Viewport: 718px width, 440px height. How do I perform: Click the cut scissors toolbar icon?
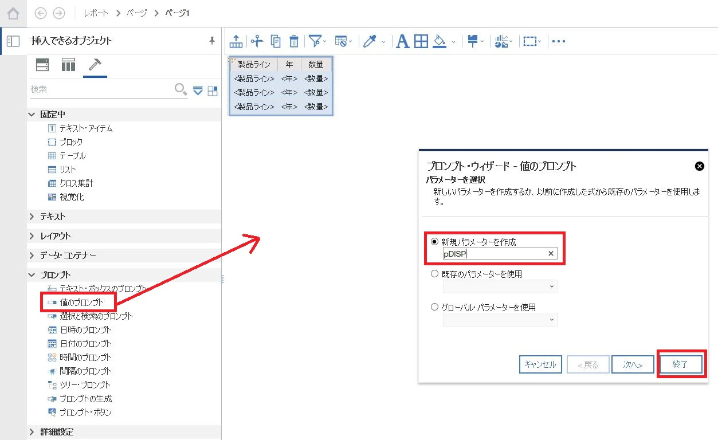pyautogui.click(x=257, y=41)
